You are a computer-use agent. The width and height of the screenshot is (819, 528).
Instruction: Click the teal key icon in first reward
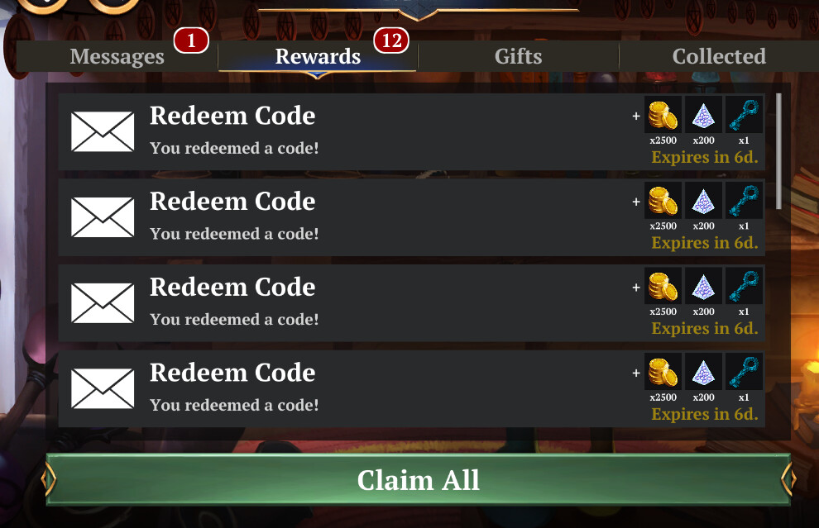[x=744, y=115]
